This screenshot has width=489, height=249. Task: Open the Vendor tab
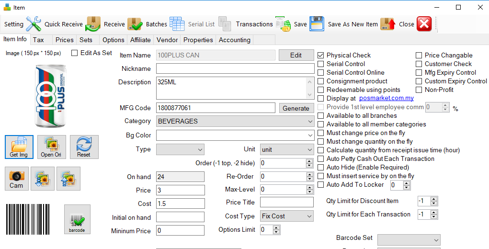pyautogui.click(x=167, y=40)
